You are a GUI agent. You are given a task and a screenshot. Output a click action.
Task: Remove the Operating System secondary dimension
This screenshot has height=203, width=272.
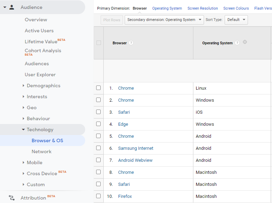[245, 42]
